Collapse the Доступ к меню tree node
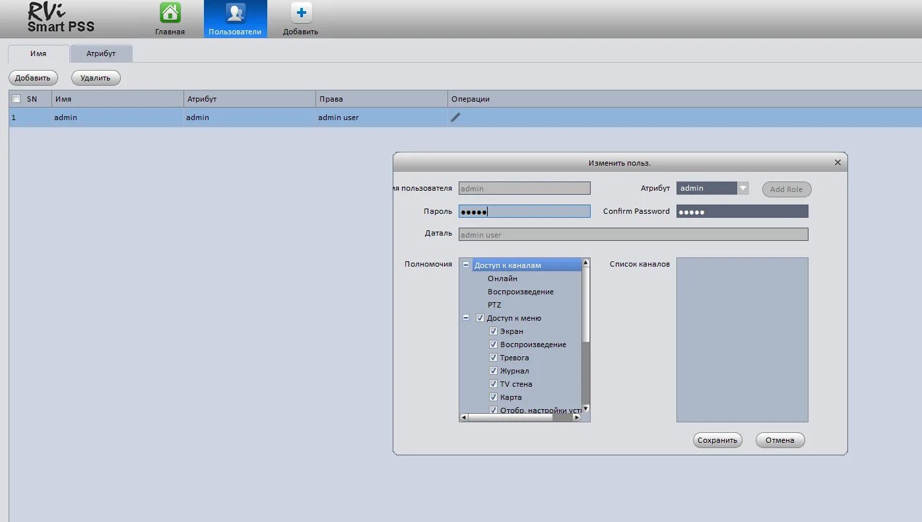Viewport: 922px width, 522px height. point(466,318)
